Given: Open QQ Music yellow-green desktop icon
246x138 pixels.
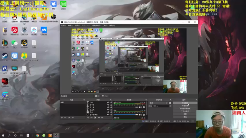Looking at the screenshot, I should click(x=24, y=56).
